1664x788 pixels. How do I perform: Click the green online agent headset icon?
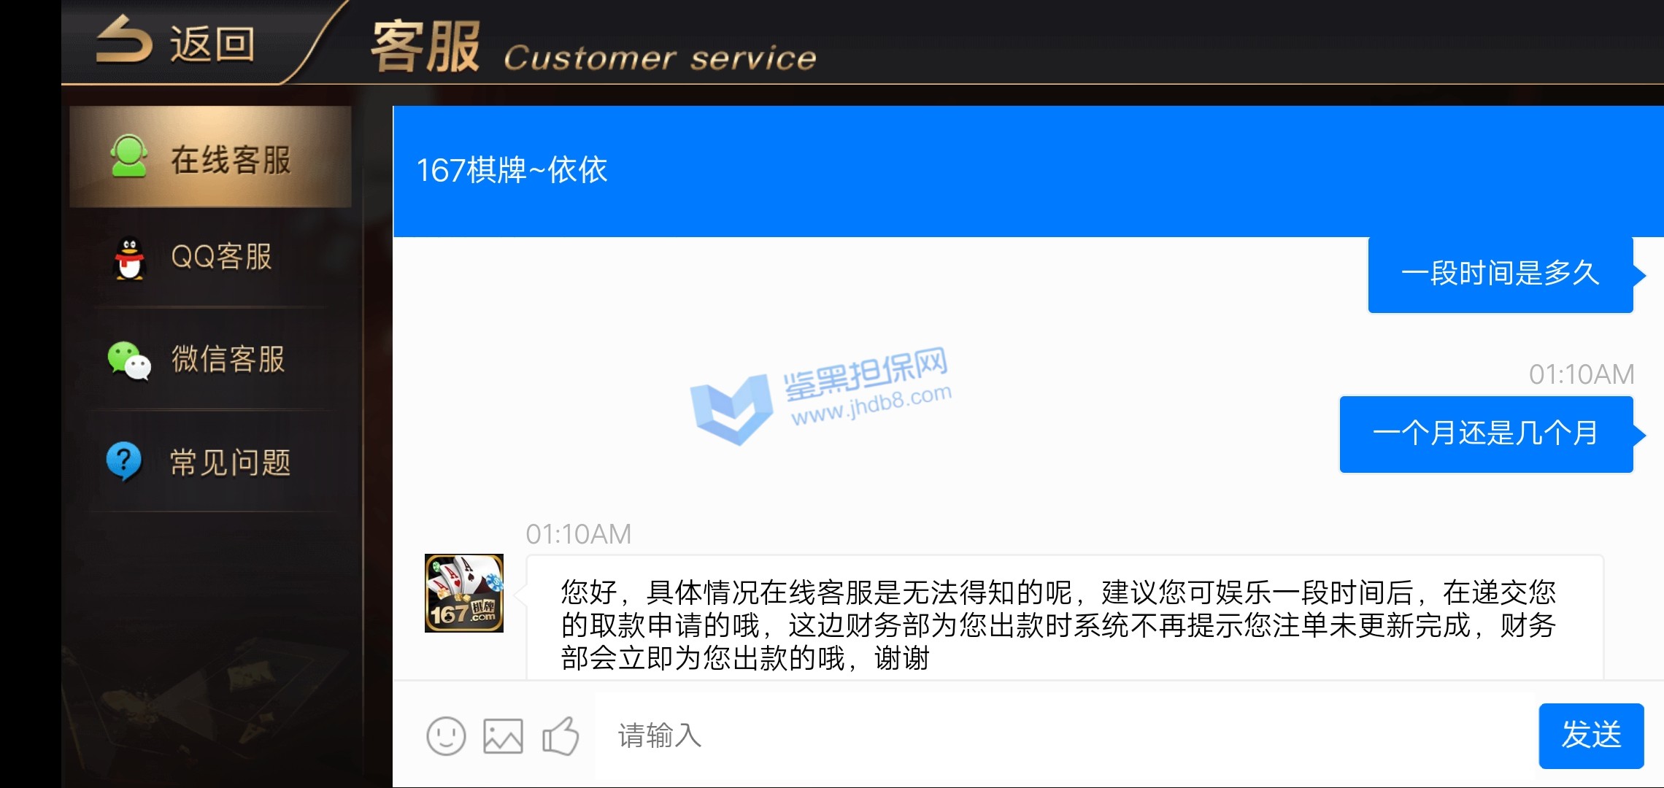[129, 156]
